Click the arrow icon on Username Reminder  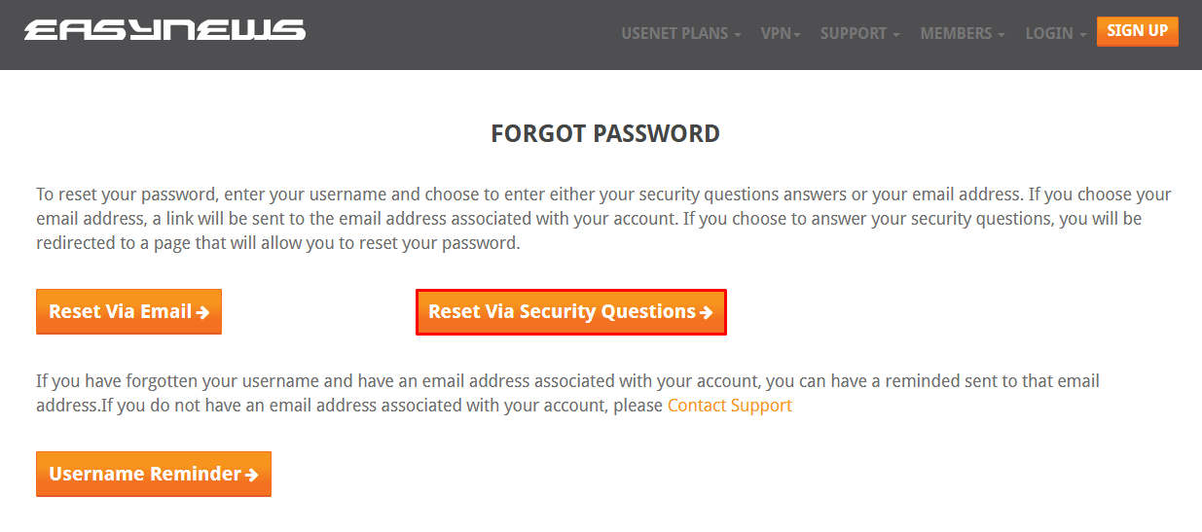[252, 476]
